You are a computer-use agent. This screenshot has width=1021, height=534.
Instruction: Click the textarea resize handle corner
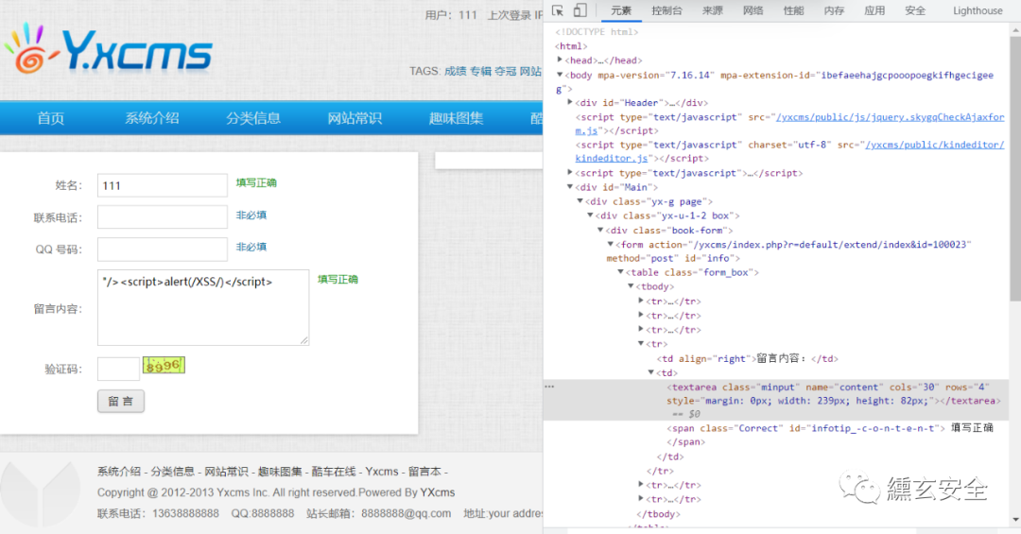(304, 340)
